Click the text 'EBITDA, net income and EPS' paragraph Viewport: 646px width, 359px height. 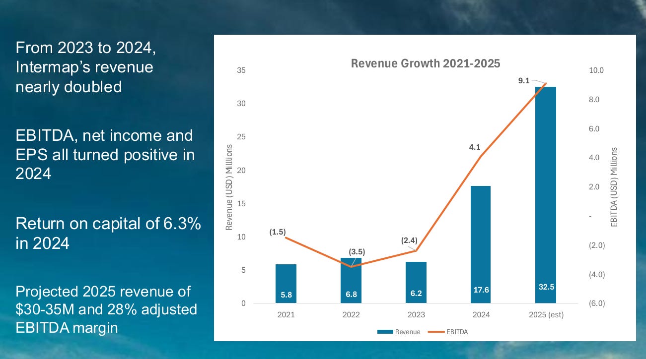point(105,154)
